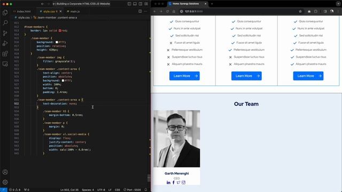
Task: Click the red color swatch on border line
Action: 60,31
